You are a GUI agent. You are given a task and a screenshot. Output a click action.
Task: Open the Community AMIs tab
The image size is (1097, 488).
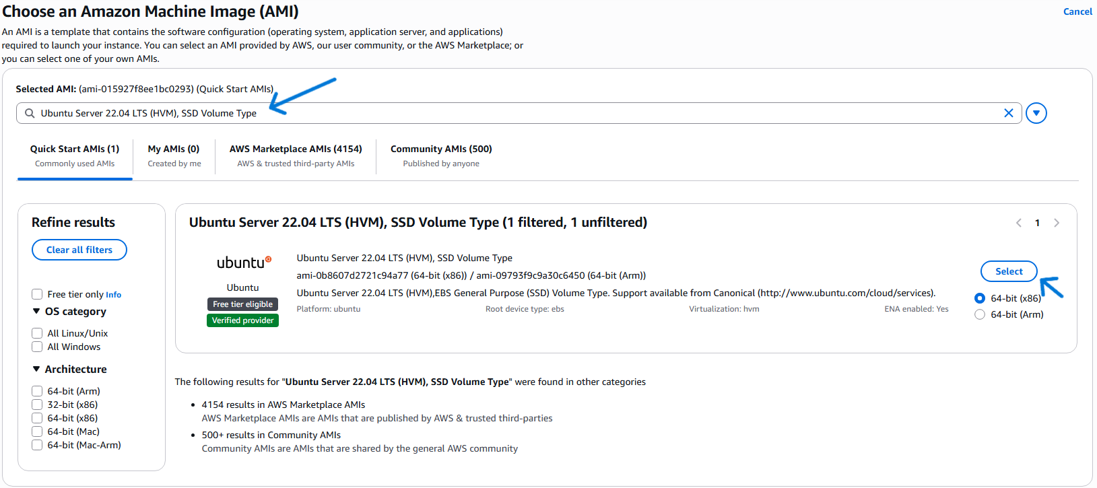(x=441, y=155)
